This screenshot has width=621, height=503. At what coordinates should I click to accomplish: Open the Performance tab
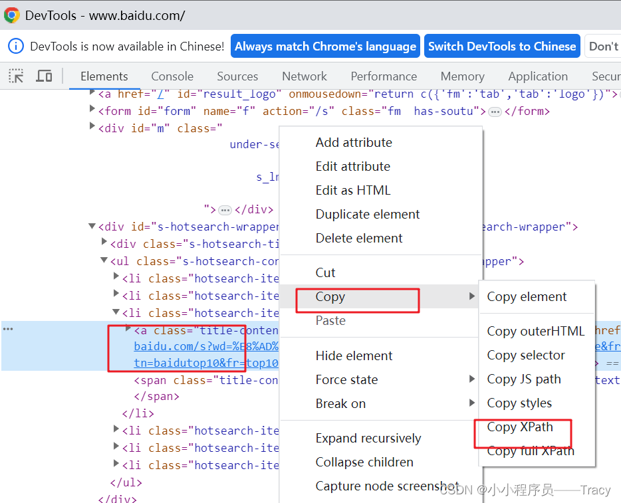tap(384, 76)
